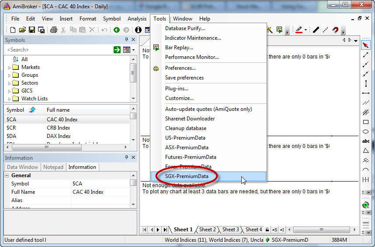The width and height of the screenshot is (375, 247).
Task: Select the Vertical line drawing tool
Action: (366, 84)
